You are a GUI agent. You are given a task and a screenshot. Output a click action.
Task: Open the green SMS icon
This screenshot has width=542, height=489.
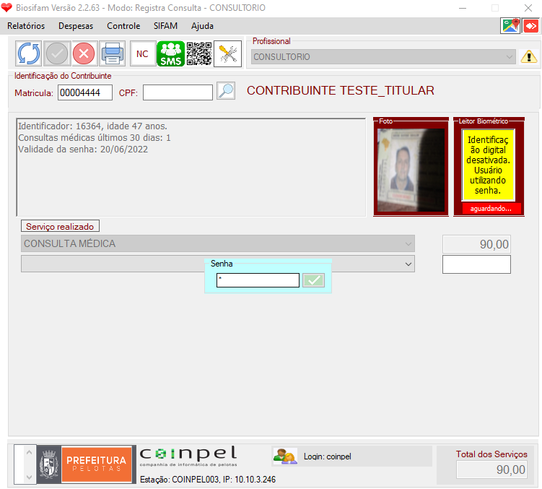click(x=171, y=53)
